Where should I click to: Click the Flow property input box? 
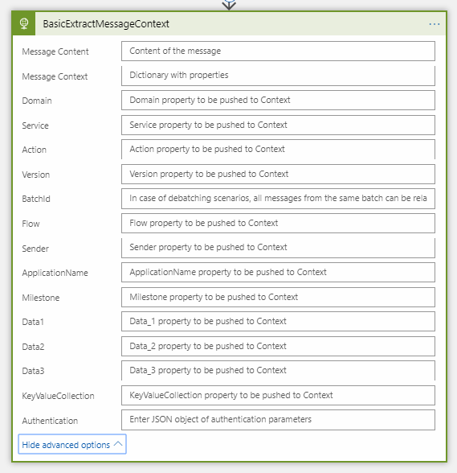pyautogui.click(x=278, y=224)
